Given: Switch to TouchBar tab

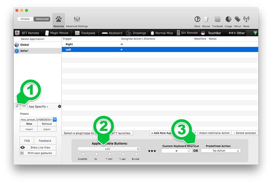Looking at the screenshot, I should 211,33.
